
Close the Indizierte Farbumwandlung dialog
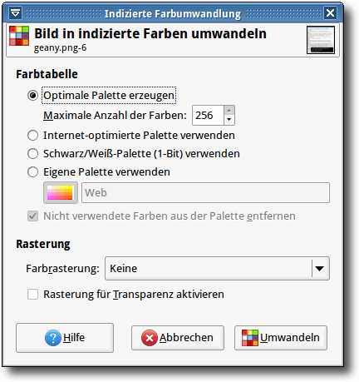[330, 13]
